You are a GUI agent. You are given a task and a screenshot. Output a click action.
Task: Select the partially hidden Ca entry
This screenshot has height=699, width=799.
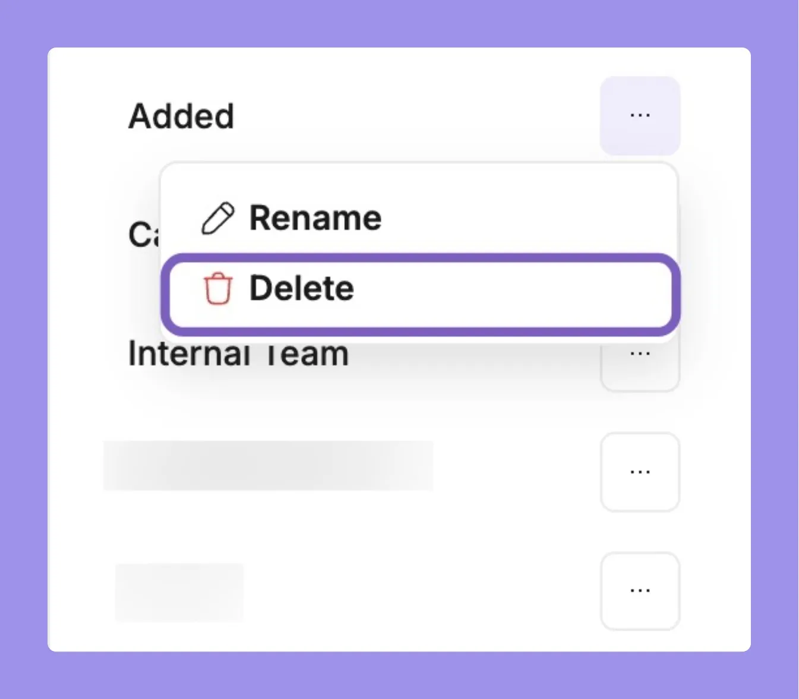coord(144,234)
